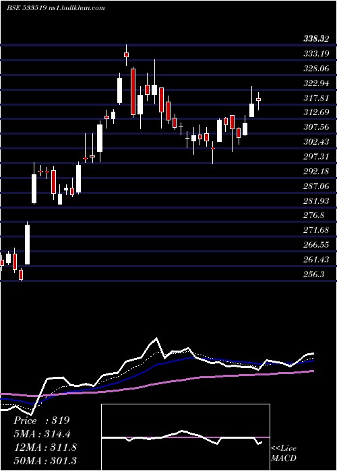Select the 256.3 price level label

[313, 274]
